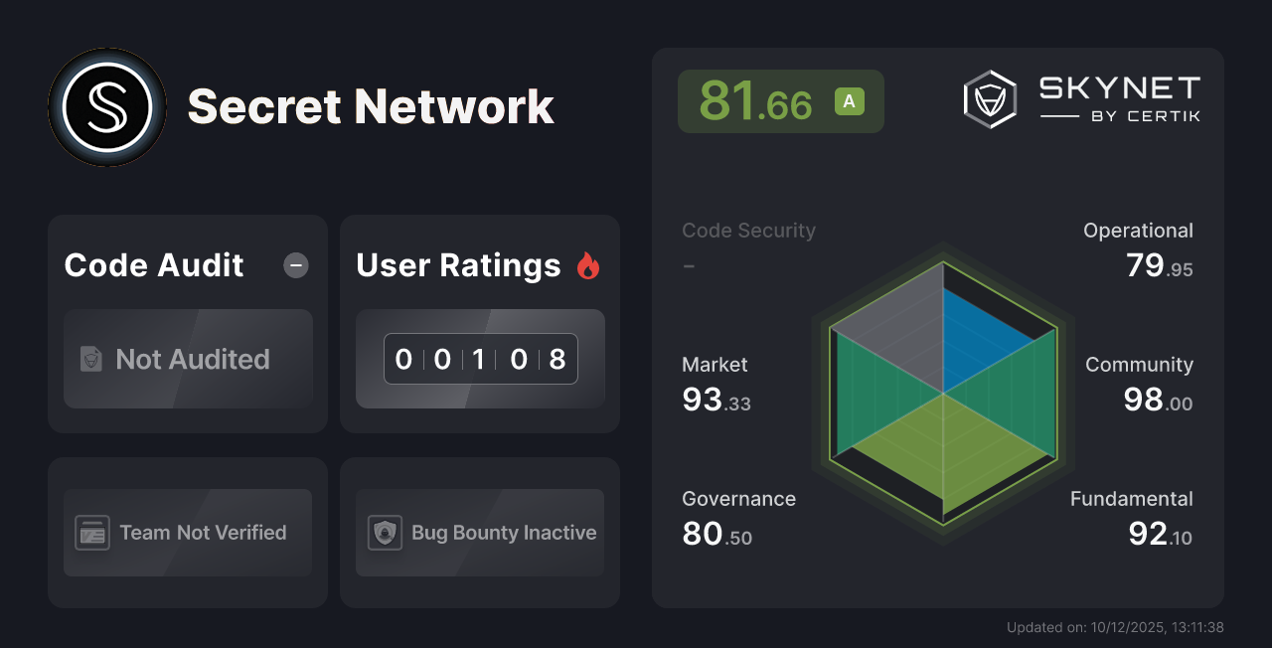
Task: Select the shield icon next to Not Audited
Action: (89, 360)
